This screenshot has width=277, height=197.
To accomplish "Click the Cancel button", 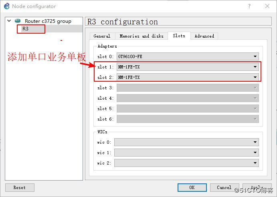I will pyautogui.click(x=224, y=187).
